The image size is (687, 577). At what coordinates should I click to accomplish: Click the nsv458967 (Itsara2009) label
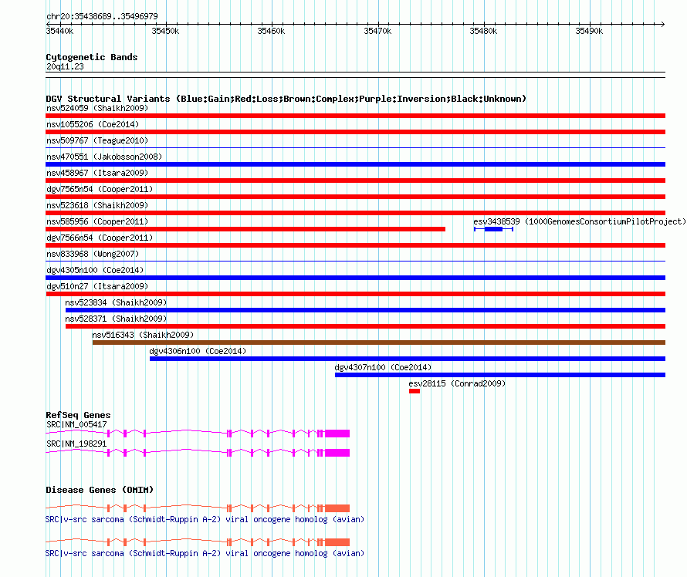[97, 173]
